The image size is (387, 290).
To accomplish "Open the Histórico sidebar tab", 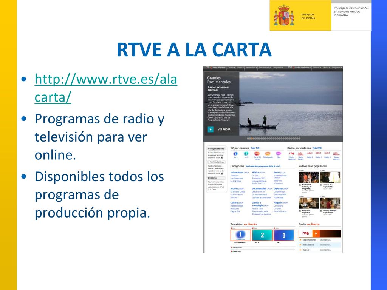I will pos(217,178).
